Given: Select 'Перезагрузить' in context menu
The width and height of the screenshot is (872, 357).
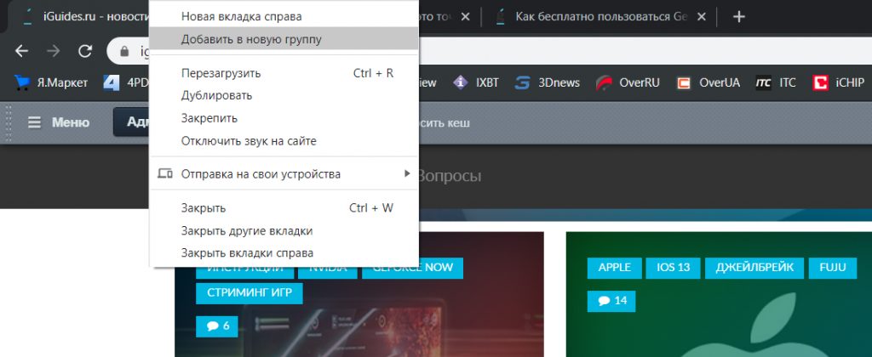Looking at the screenshot, I should coord(284,73).
